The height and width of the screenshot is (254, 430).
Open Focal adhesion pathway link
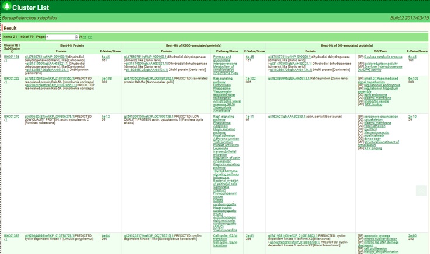[224, 136]
